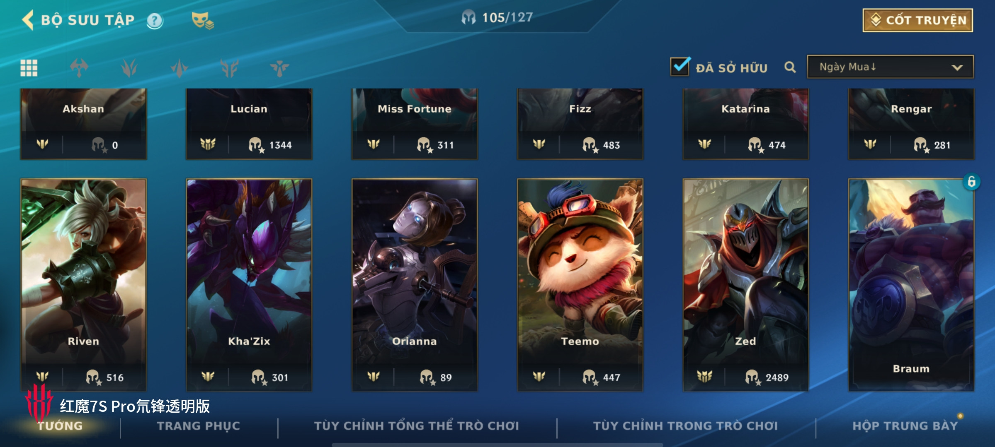Image resolution: width=995 pixels, height=447 pixels.
Task: Uncheck the Đã Sở Hữu checkbox
Action: click(x=680, y=66)
